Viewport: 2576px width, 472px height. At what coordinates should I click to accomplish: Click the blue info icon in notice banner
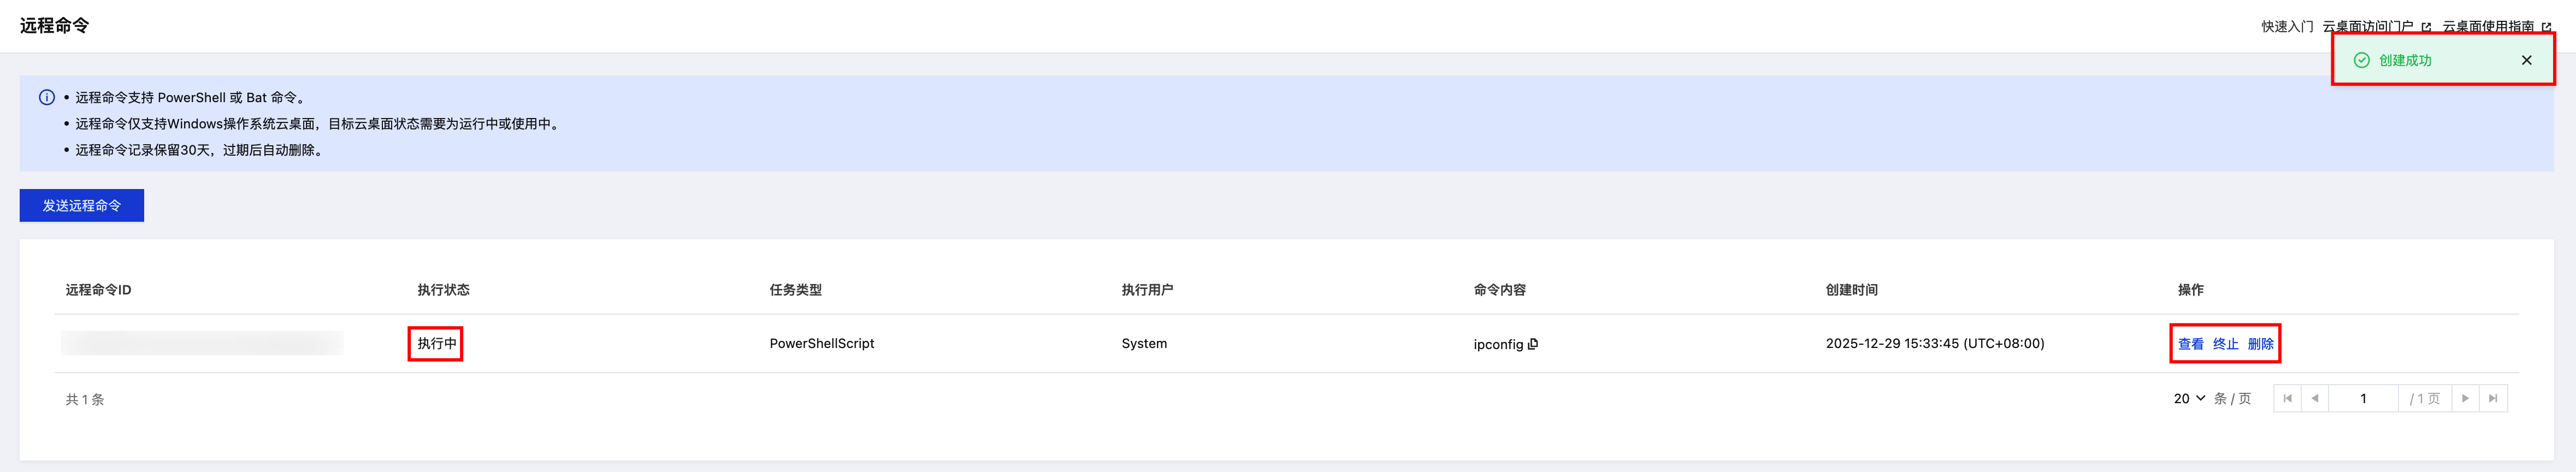(x=47, y=97)
